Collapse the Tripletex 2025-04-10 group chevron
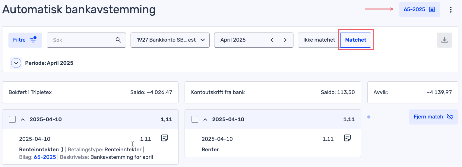462x167 pixels. [x=23, y=119]
